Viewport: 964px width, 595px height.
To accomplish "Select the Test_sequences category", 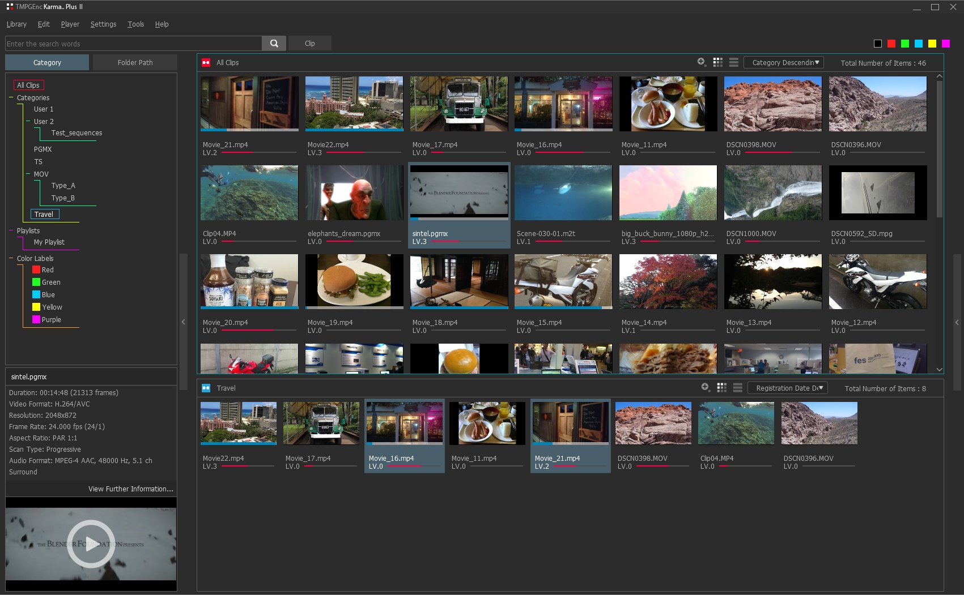I will [x=77, y=133].
